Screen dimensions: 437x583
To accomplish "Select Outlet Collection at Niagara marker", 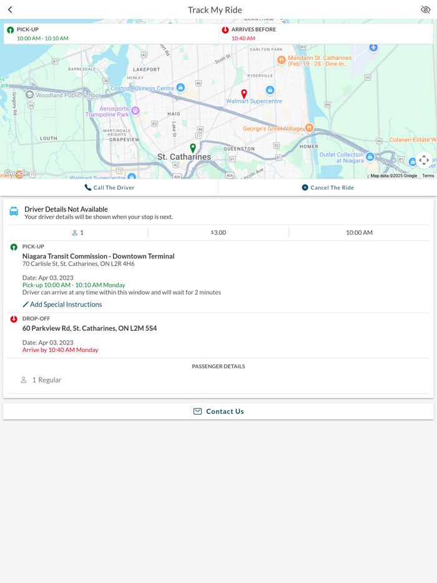I will click(370, 157).
